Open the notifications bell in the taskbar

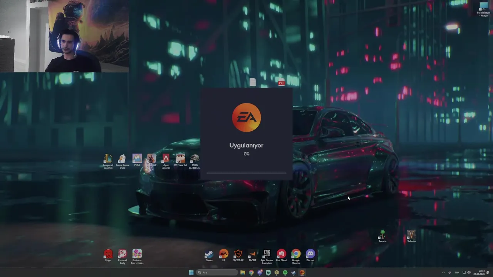click(x=488, y=272)
